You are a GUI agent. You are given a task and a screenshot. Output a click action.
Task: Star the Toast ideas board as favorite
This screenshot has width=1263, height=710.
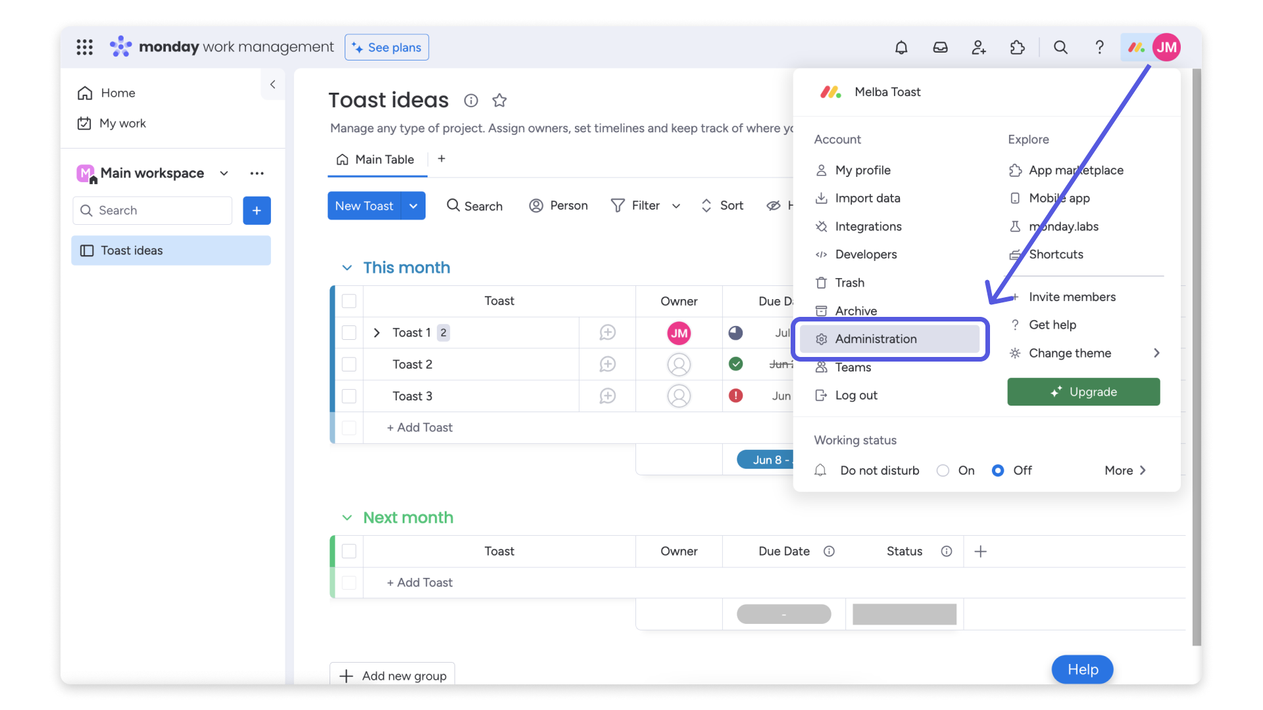pyautogui.click(x=499, y=101)
